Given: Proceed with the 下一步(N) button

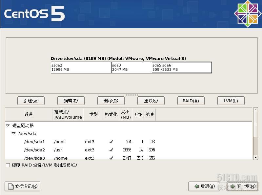Looking at the screenshot, I should [242, 186].
